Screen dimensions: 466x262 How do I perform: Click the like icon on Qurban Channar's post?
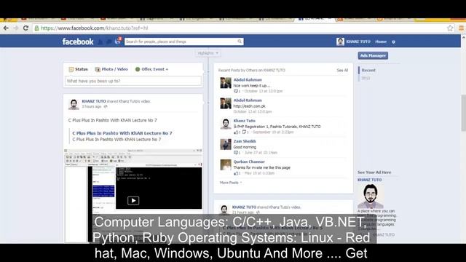[236, 173]
